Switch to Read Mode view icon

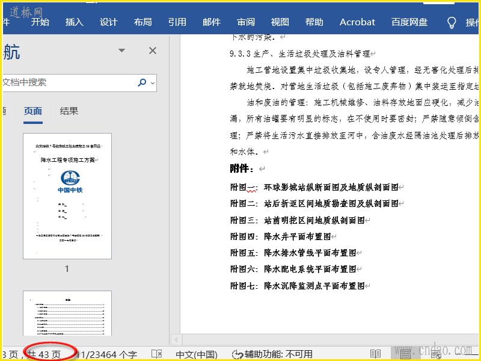(375, 354)
